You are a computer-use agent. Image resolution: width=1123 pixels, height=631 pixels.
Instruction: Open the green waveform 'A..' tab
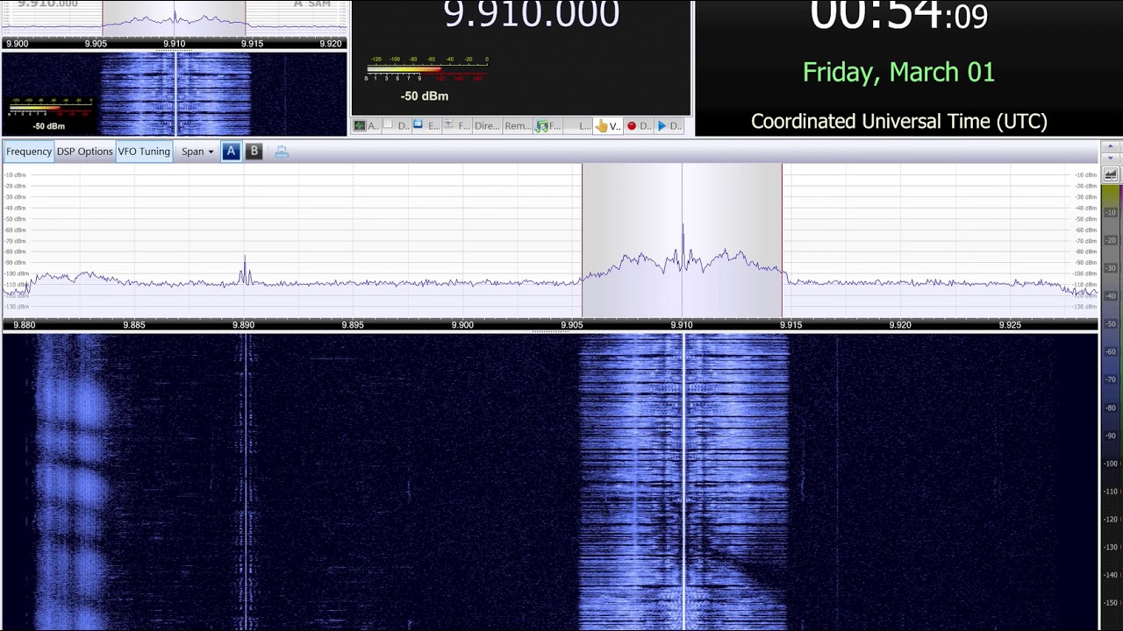point(367,126)
